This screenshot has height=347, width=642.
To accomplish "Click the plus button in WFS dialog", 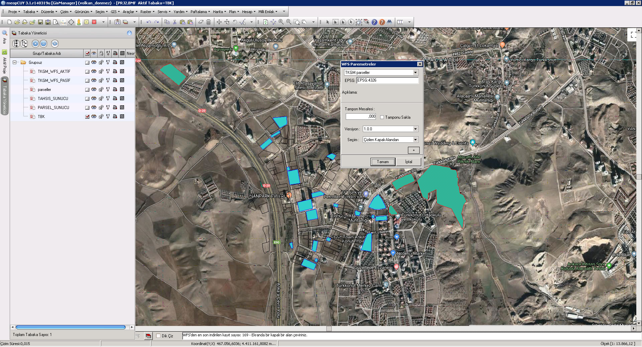I will point(414,150).
